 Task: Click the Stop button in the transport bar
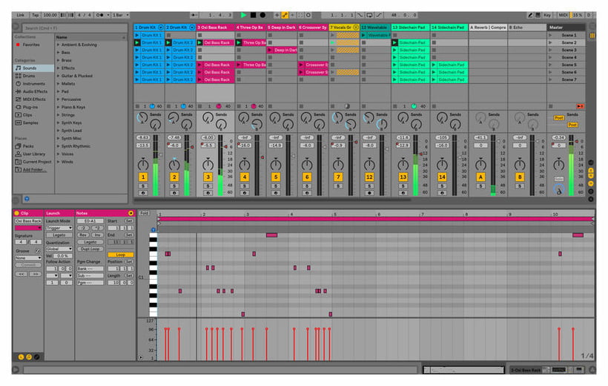pos(253,15)
